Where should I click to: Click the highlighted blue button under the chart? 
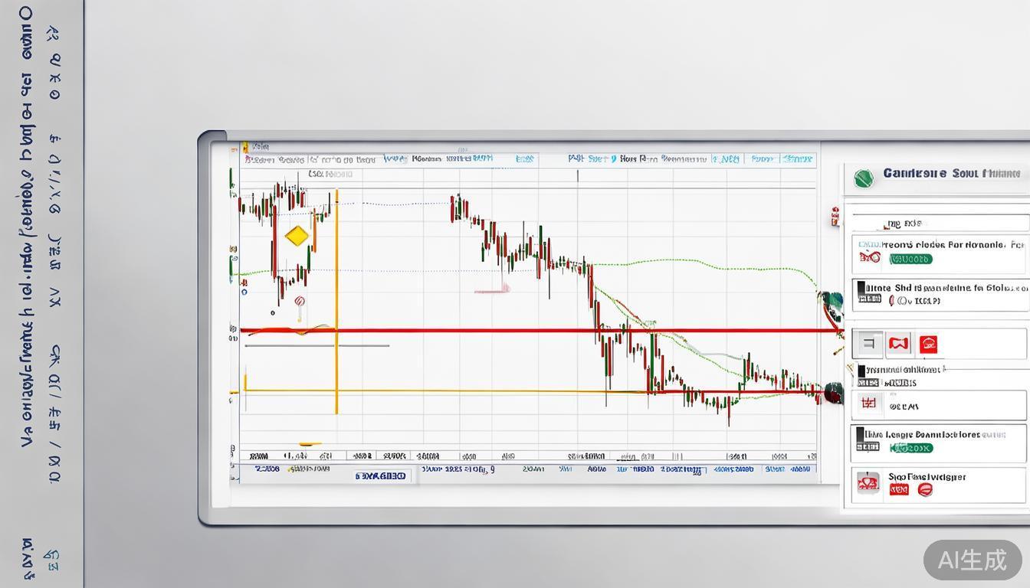(381, 476)
